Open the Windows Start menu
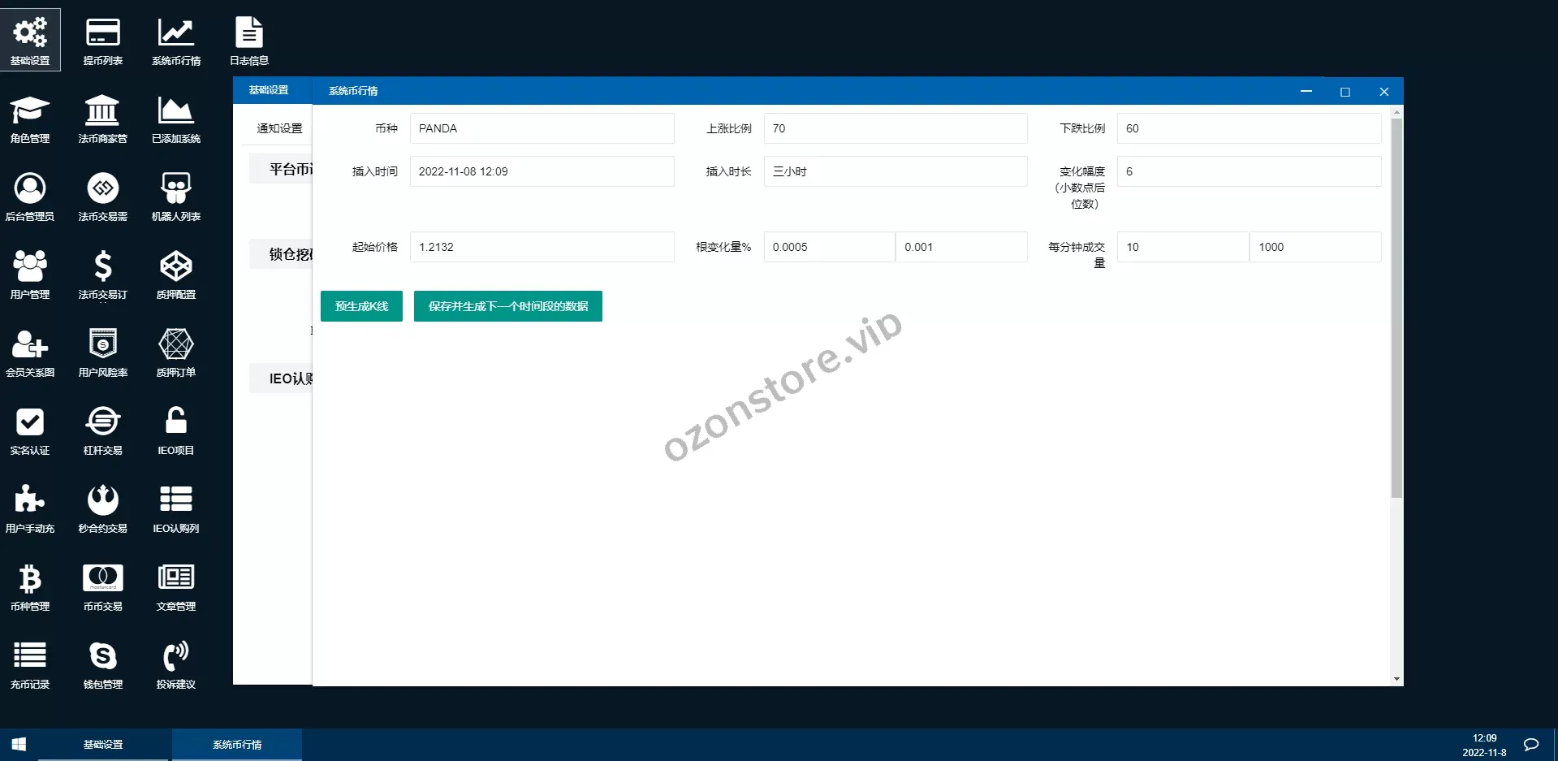1558x761 pixels. tap(19, 744)
